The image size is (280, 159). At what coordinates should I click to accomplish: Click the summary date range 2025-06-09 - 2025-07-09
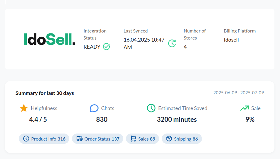pos(238,93)
